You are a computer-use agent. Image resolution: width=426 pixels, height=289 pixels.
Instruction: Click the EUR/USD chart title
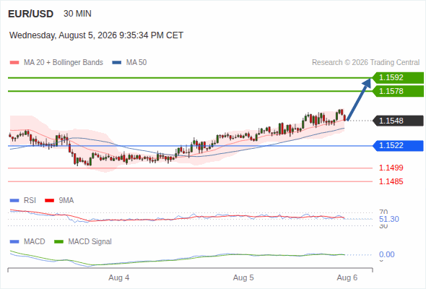coord(31,14)
